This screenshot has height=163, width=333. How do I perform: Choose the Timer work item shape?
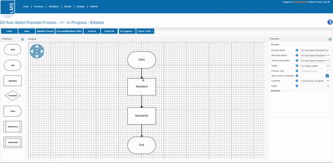tap(12, 111)
